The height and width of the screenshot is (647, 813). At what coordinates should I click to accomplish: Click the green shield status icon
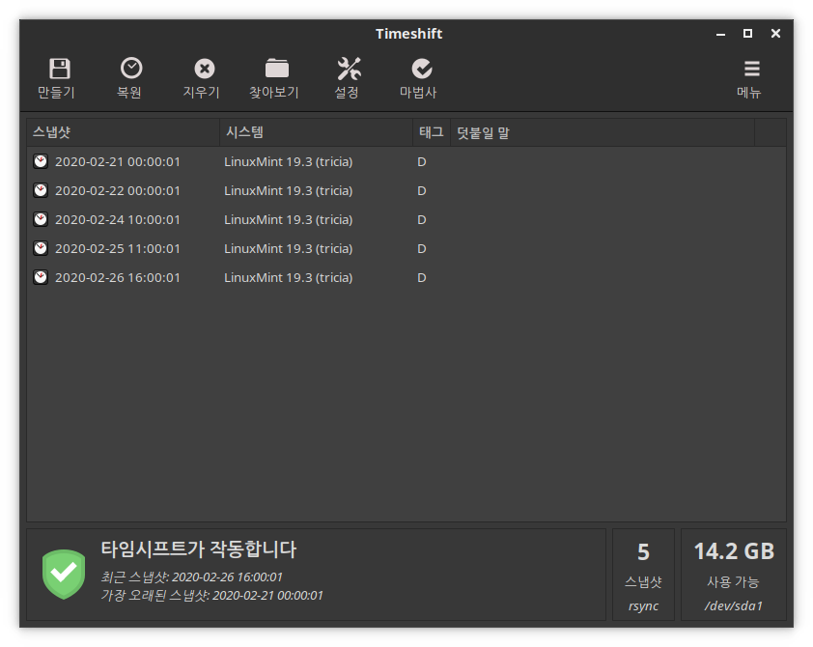pyautogui.click(x=64, y=574)
